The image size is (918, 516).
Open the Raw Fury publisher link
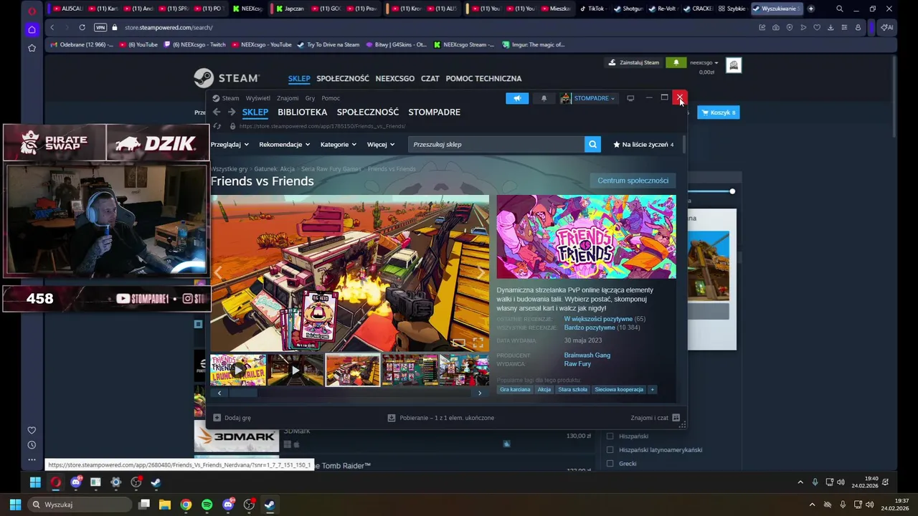click(x=577, y=364)
